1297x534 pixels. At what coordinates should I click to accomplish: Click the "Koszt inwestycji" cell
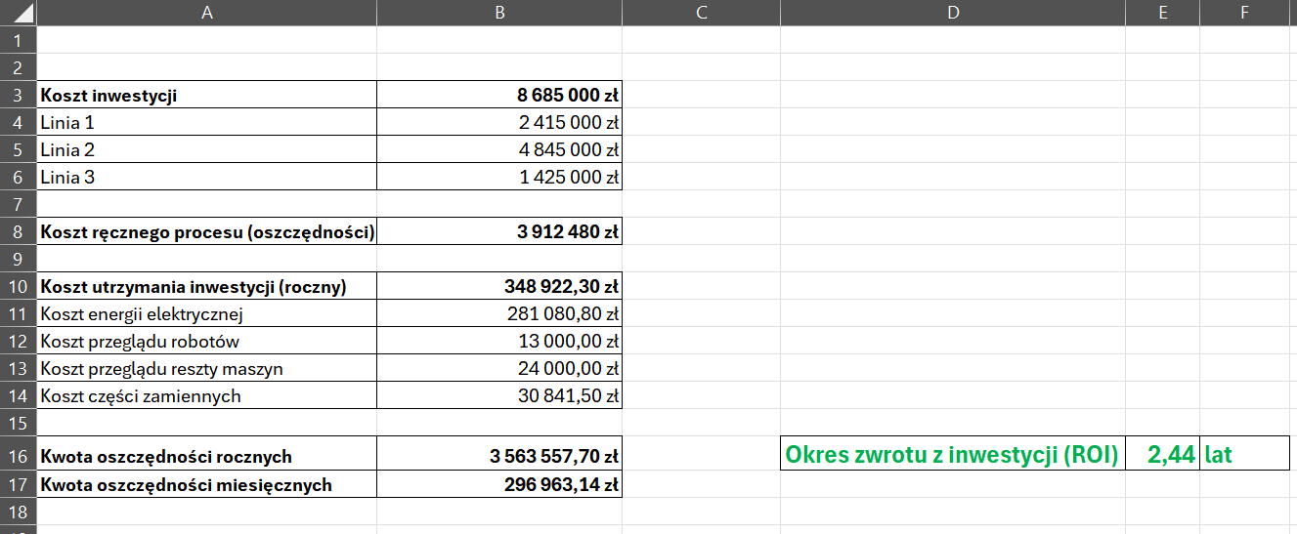[x=206, y=95]
